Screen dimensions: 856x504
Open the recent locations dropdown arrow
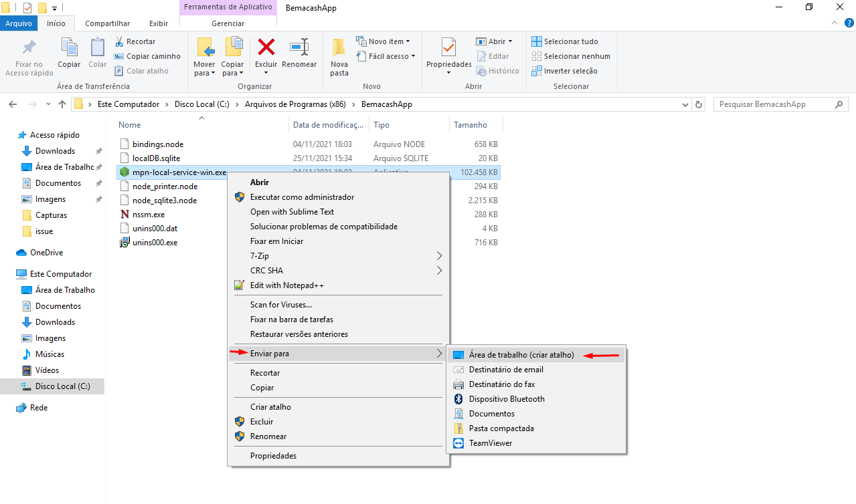coord(48,104)
